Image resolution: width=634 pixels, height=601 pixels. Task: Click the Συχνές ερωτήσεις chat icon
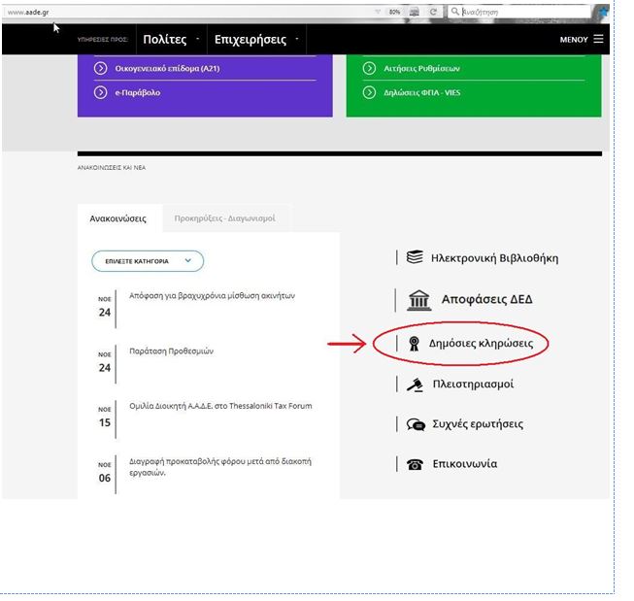coord(416,424)
